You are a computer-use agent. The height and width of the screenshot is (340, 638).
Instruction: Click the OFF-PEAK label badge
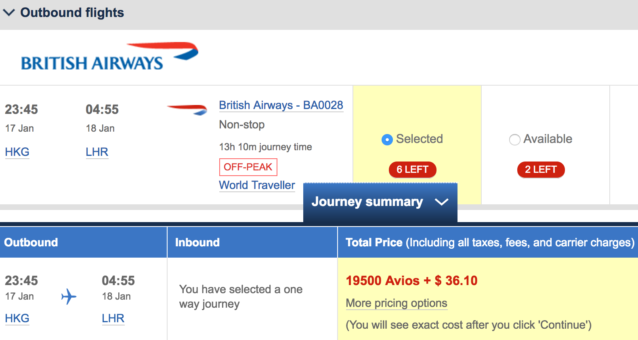248,167
